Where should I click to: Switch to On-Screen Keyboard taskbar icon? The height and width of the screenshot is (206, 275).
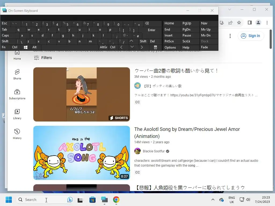(104, 200)
